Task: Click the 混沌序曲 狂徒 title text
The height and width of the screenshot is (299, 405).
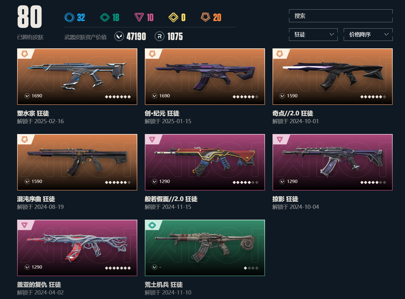Action: point(36,199)
